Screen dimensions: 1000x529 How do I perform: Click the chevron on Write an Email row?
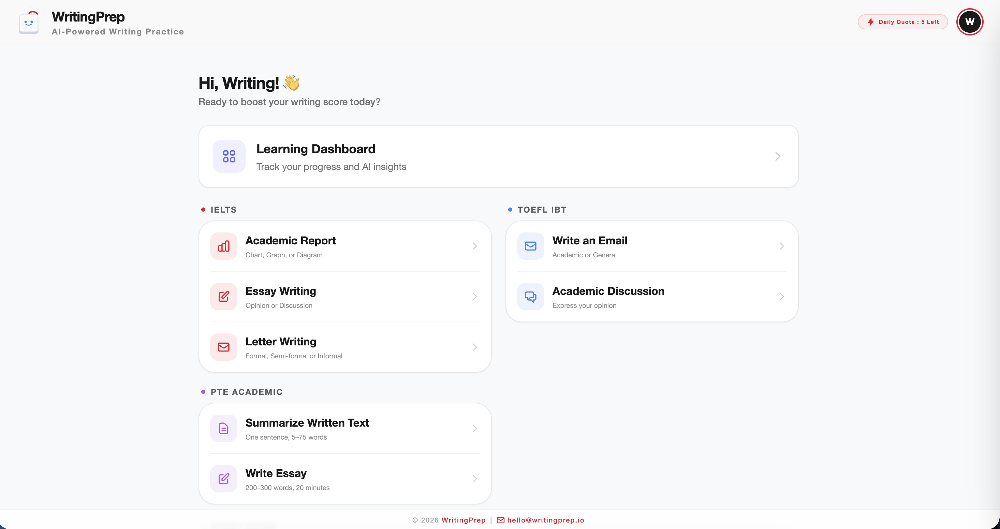coord(782,246)
